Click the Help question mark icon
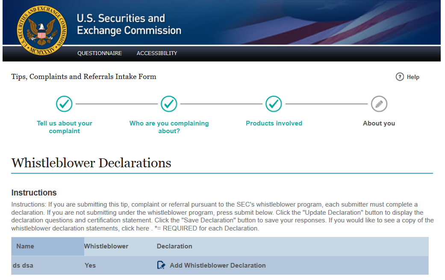 (x=400, y=77)
